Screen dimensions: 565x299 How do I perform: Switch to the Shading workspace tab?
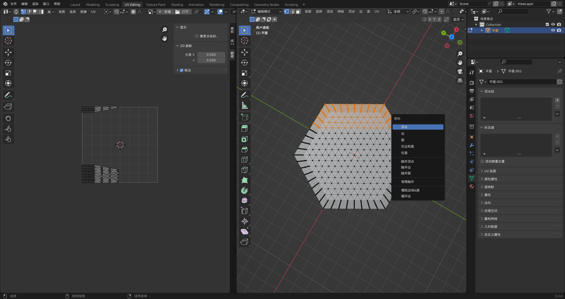click(x=177, y=5)
